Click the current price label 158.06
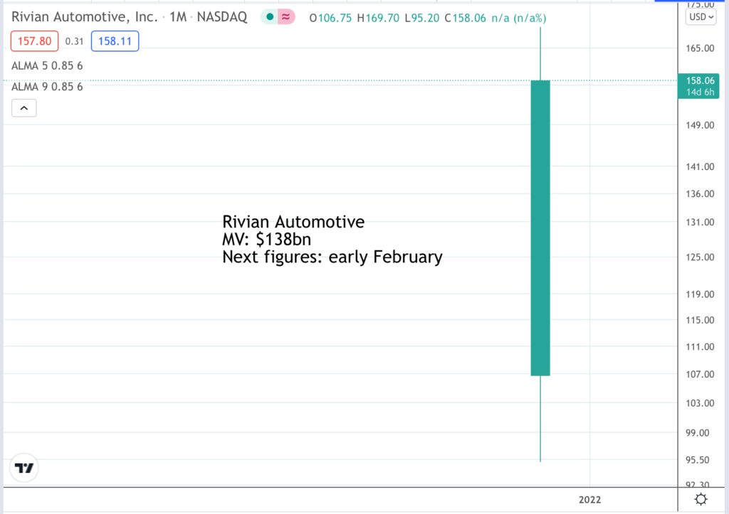This screenshot has height=514, width=729. click(698, 86)
